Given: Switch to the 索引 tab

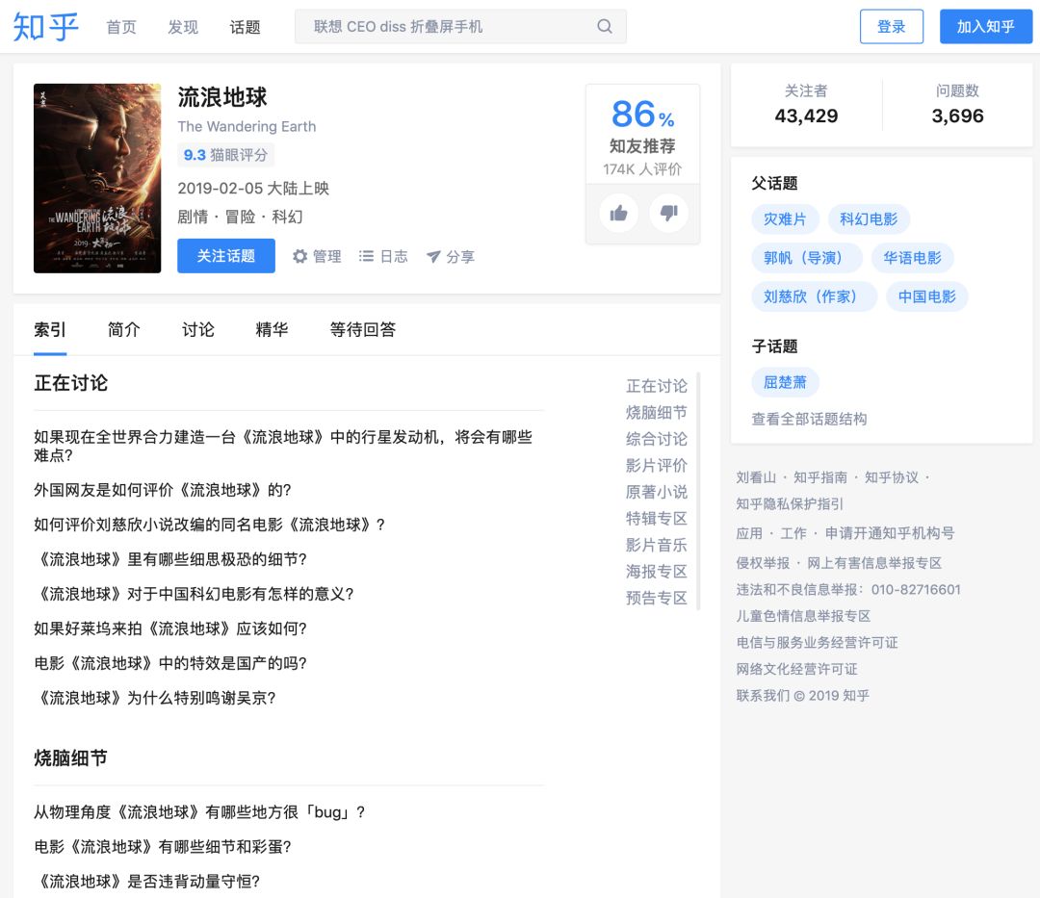Looking at the screenshot, I should (x=50, y=329).
